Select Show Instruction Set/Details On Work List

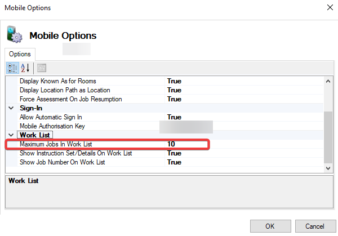pyautogui.click(x=75, y=153)
